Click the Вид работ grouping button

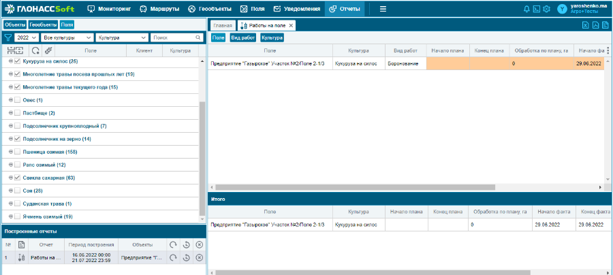pyautogui.click(x=243, y=37)
